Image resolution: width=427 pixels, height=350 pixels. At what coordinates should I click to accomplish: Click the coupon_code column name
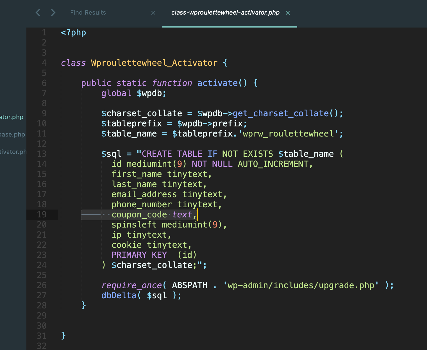click(139, 214)
